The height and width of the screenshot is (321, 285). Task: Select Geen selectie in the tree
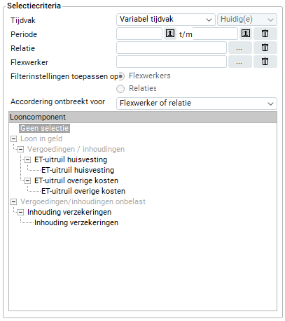44,128
